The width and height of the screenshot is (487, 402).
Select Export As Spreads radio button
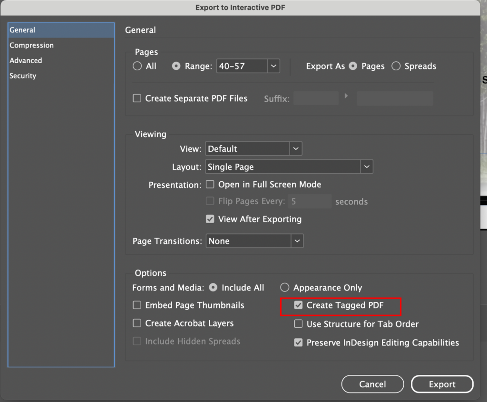(x=396, y=66)
